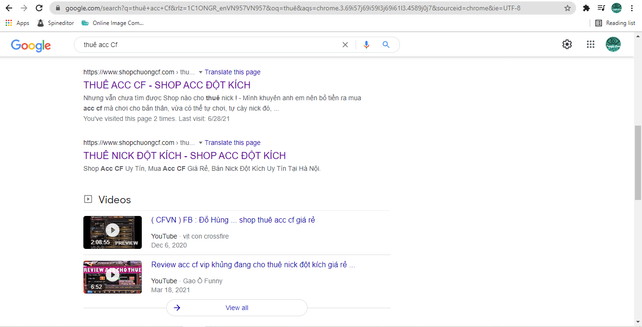Viewport: 642px width, 327px height.
Task: Open the Spineditor bookmark
Action: click(56, 23)
